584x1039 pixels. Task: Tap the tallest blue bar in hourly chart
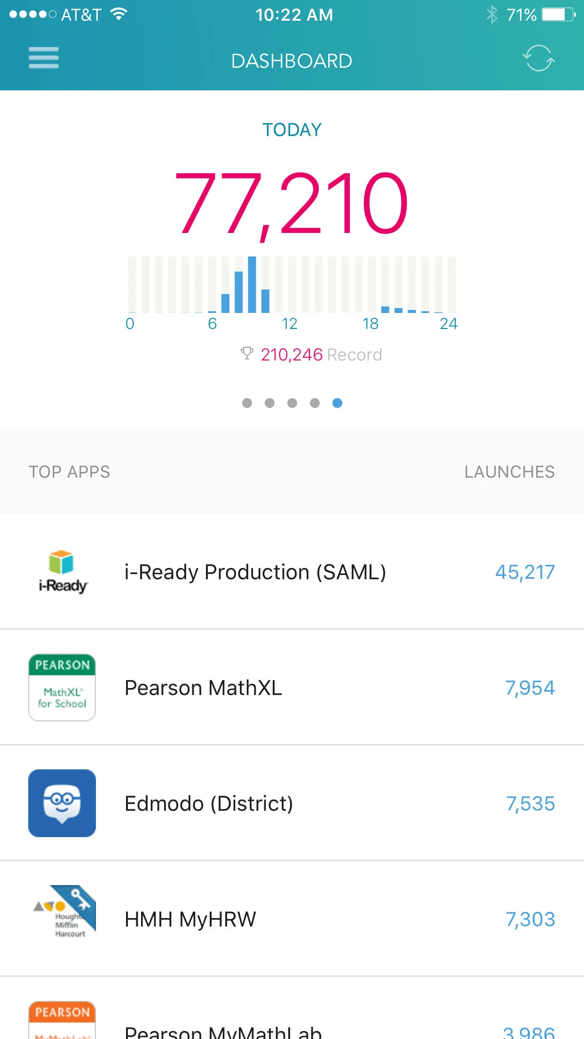252,284
